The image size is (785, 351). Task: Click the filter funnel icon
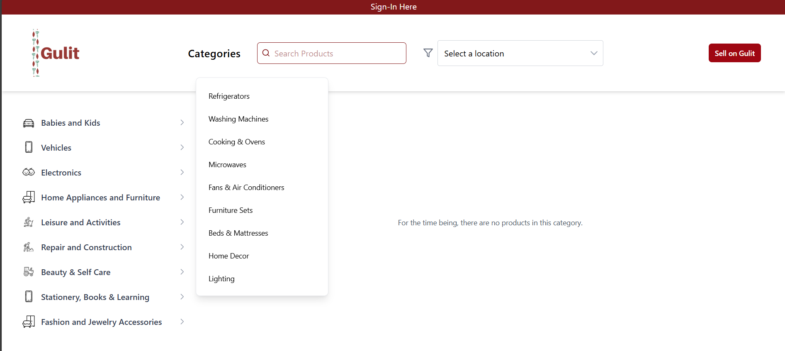tap(428, 53)
